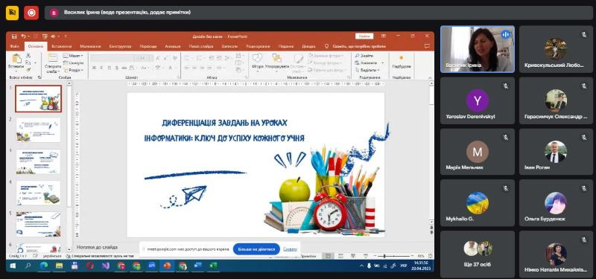Open Excel from the Windows taskbar

213,266
